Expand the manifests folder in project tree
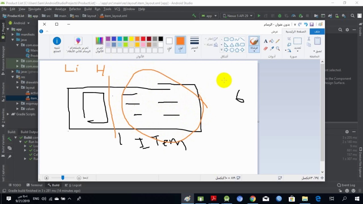 click(x=12, y=35)
